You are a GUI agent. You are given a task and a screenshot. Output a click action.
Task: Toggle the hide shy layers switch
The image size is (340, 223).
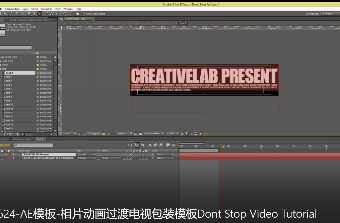[x=150, y=145]
